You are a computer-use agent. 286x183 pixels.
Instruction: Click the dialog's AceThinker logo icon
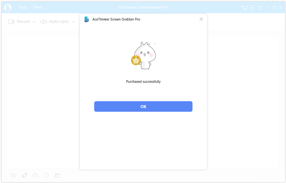[x=87, y=19]
